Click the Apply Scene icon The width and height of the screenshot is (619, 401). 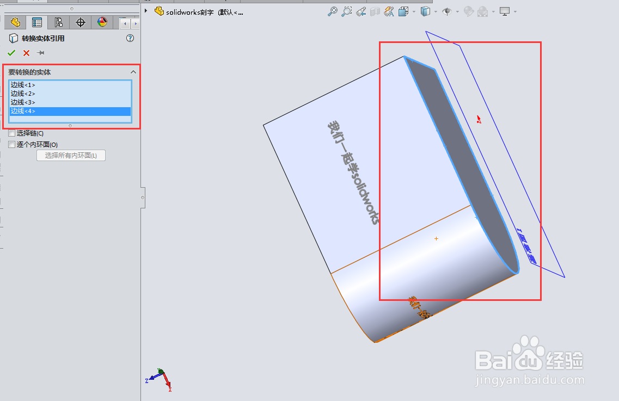482,12
